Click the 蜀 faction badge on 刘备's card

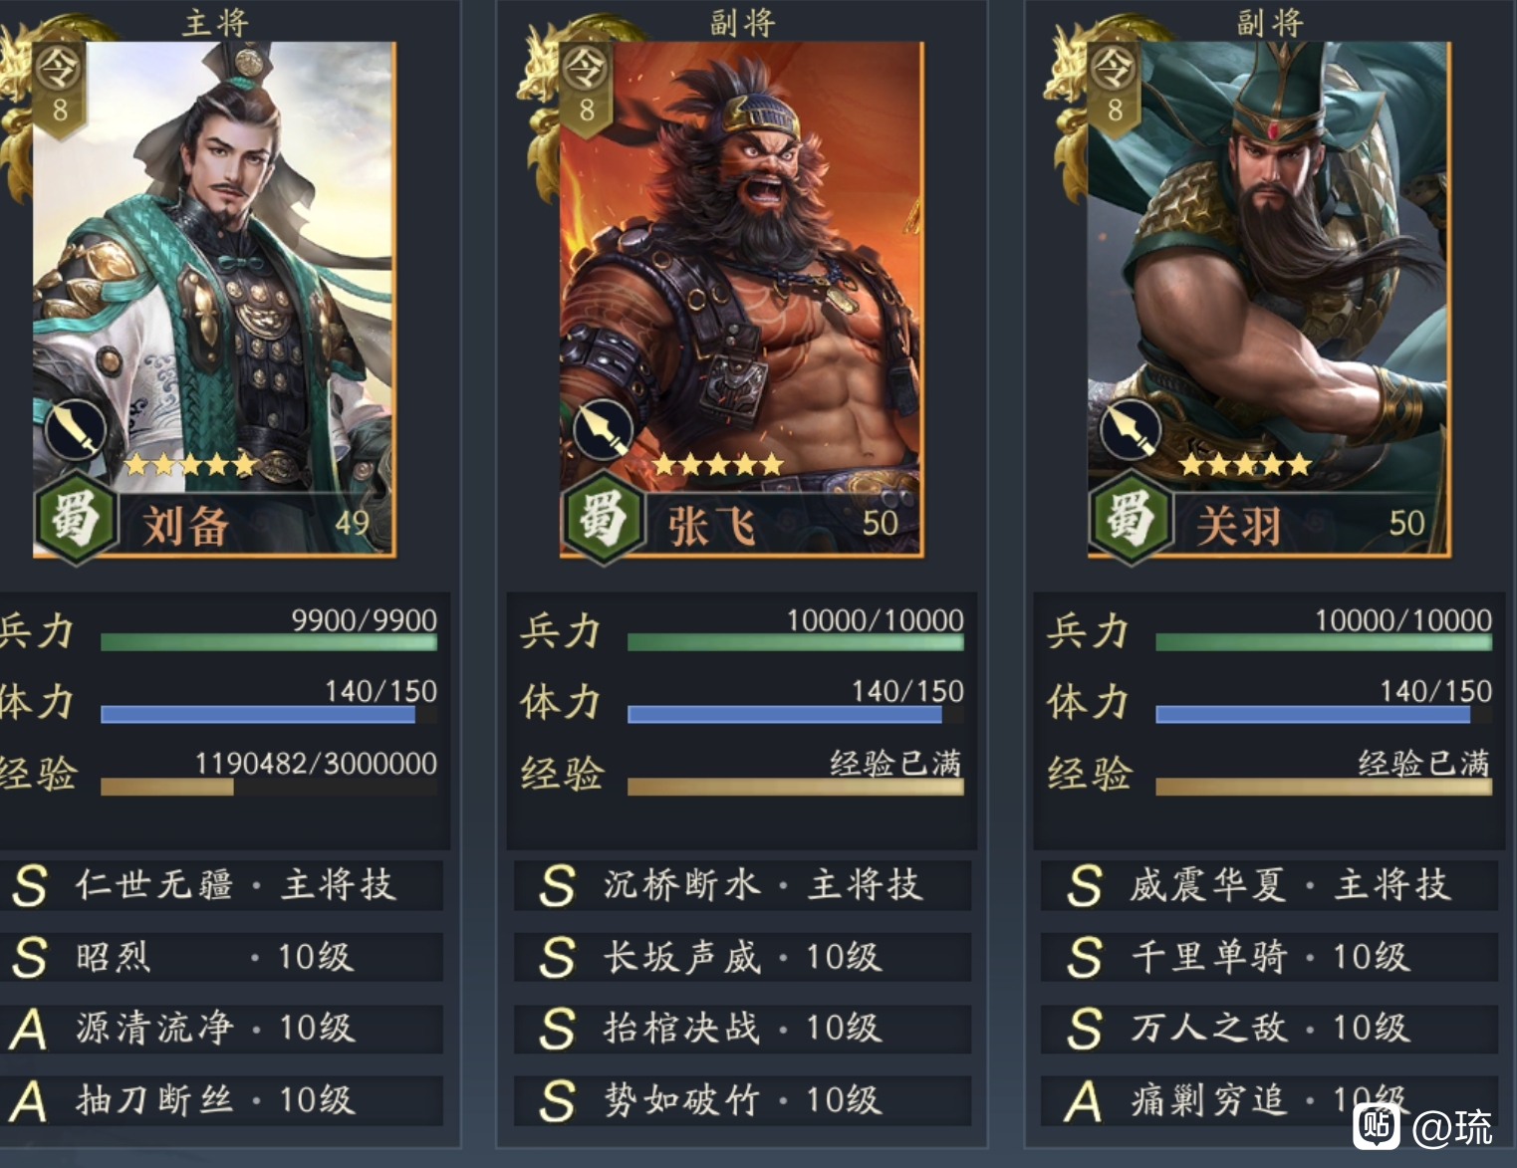coord(76,520)
